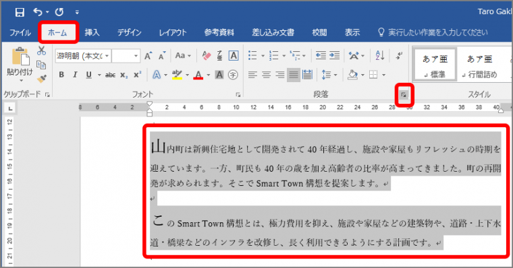The height and width of the screenshot is (268, 513).
Task: Sort text with A-Z icon
Action: coord(380,55)
